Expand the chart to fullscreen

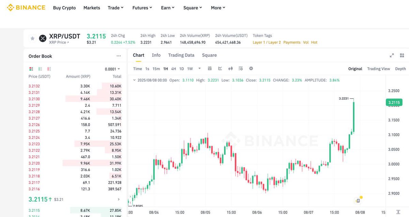(392, 55)
